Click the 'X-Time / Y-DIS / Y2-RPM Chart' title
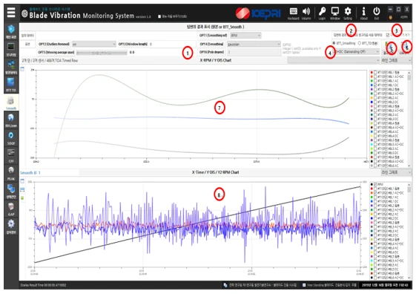This screenshot has width=416, height=294. 216,172
